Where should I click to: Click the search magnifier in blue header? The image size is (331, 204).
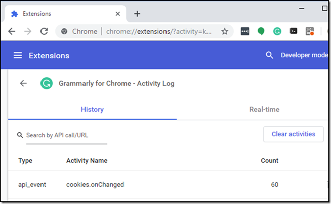(269, 55)
